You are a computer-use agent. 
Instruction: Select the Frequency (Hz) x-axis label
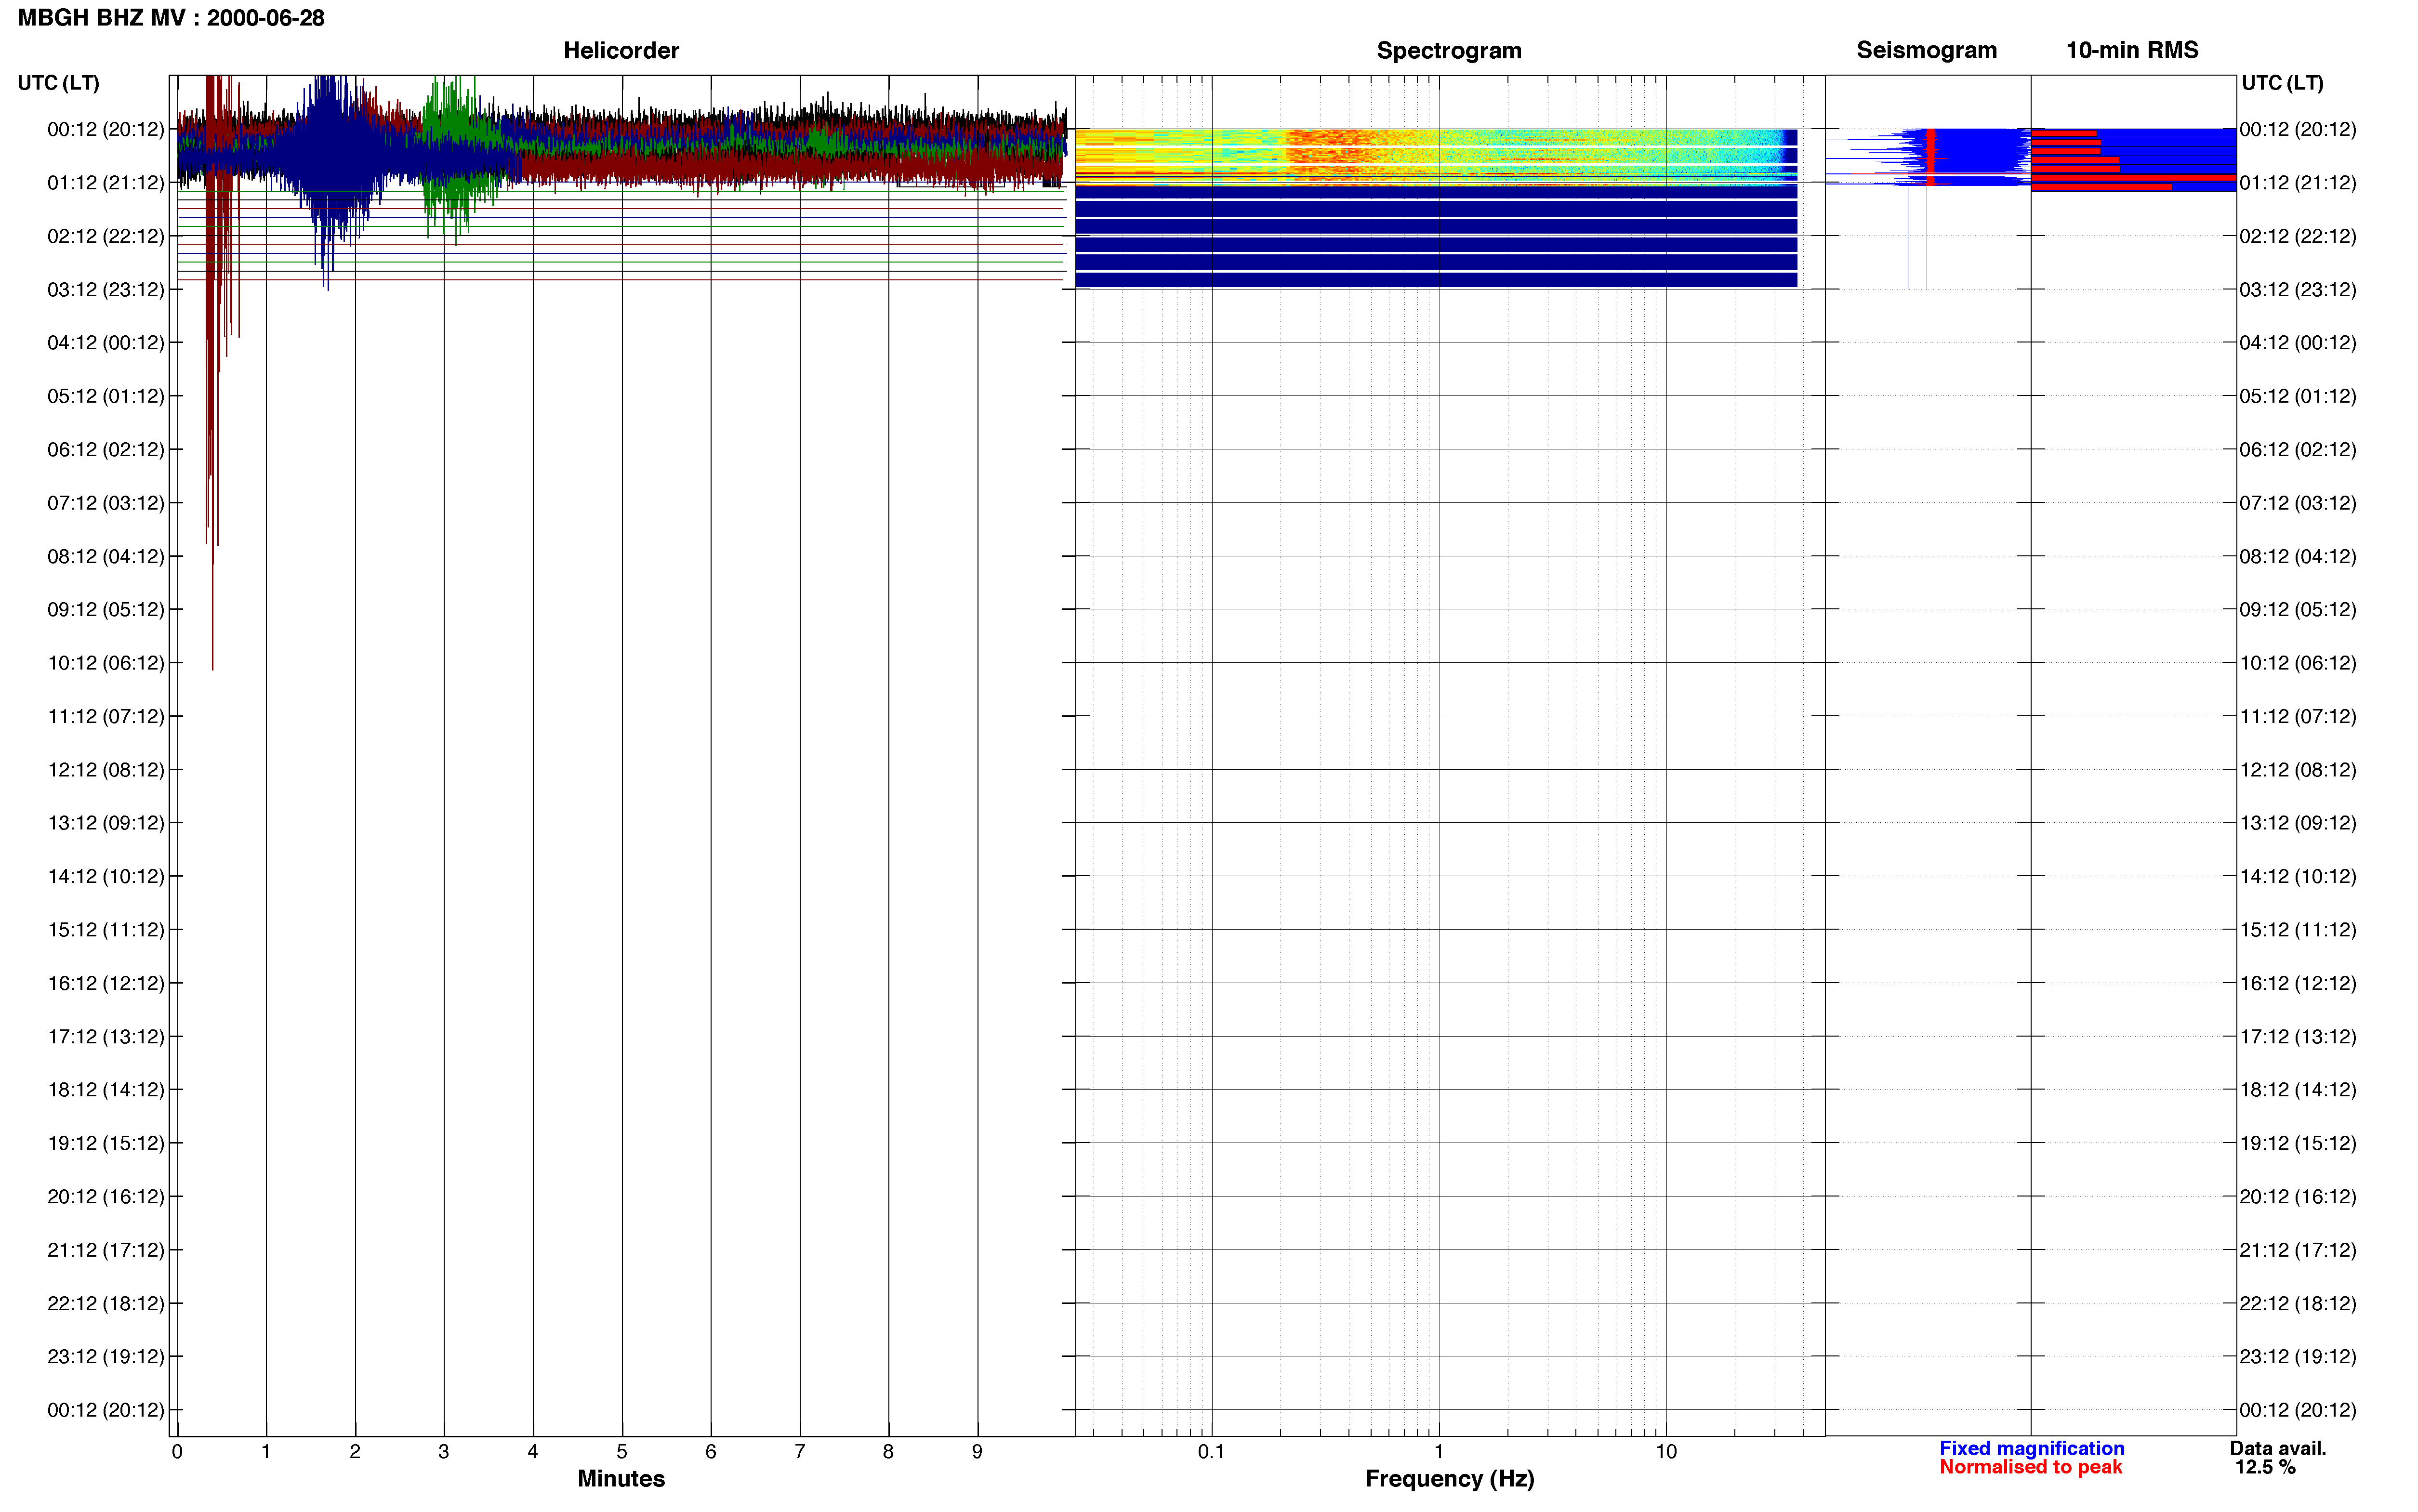pos(1449,1478)
